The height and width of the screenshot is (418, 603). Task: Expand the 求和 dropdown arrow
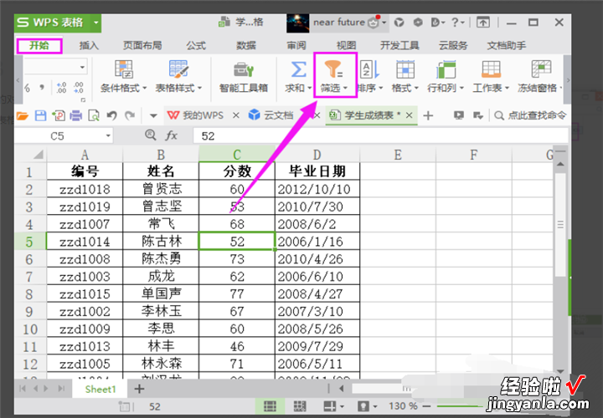click(x=309, y=89)
